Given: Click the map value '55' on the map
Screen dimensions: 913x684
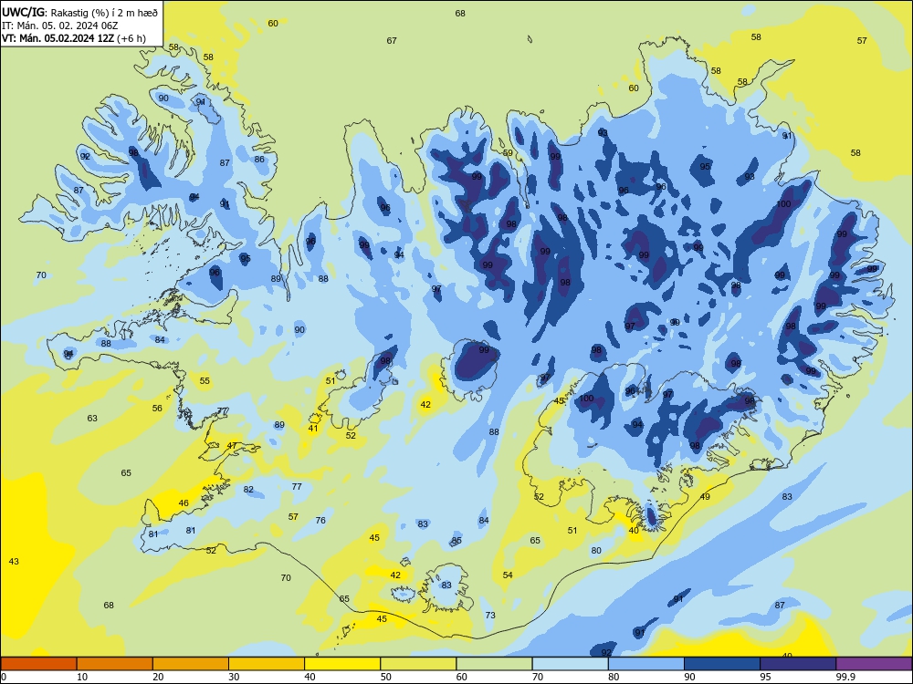Looking at the screenshot, I should pyautogui.click(x=205, y=381).
